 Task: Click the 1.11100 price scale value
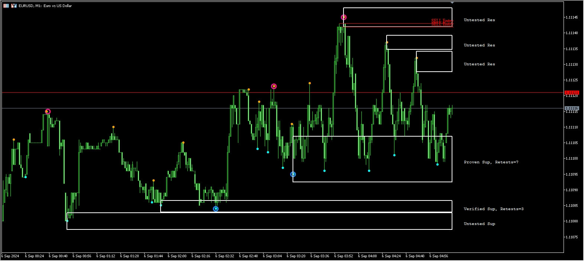pos(572,159)
